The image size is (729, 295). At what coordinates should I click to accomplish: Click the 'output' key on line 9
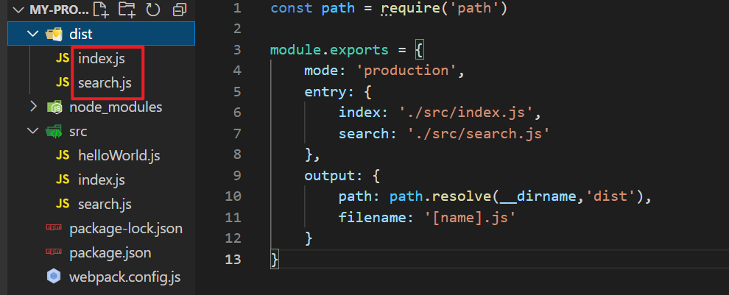point(330,176)
